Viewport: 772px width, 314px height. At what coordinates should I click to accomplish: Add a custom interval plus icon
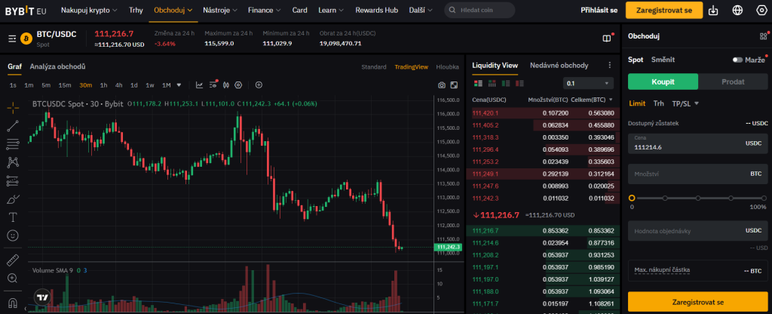coord(259,85)
